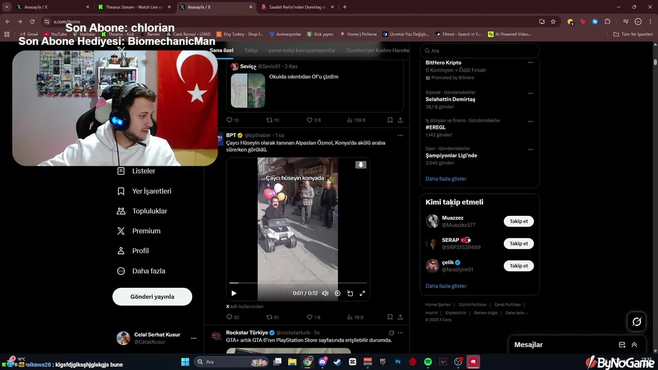Mute the video volume

tap(325, 293)
